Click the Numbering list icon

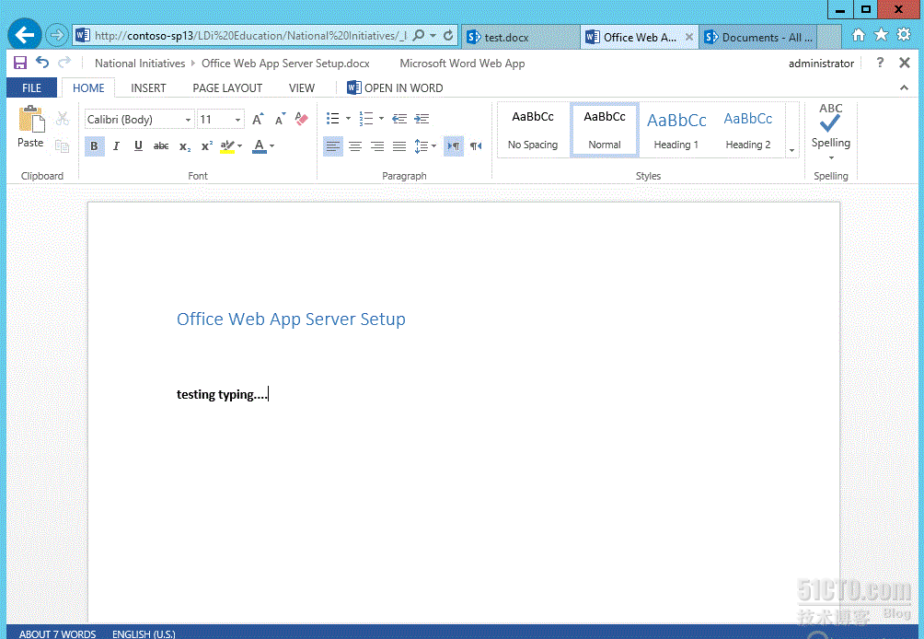tap(366, 119)
